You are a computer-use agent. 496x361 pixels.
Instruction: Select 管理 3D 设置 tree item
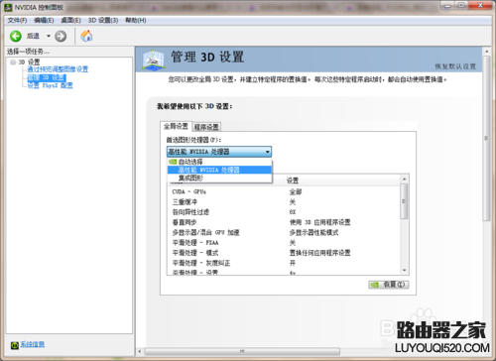pos(47,77)
